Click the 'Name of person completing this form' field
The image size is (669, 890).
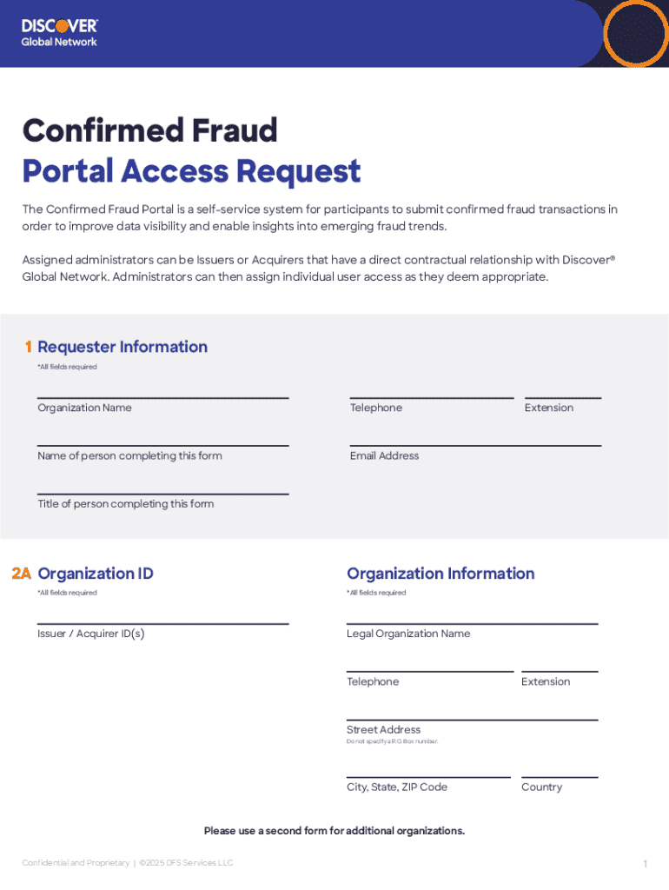click(162, 437)
